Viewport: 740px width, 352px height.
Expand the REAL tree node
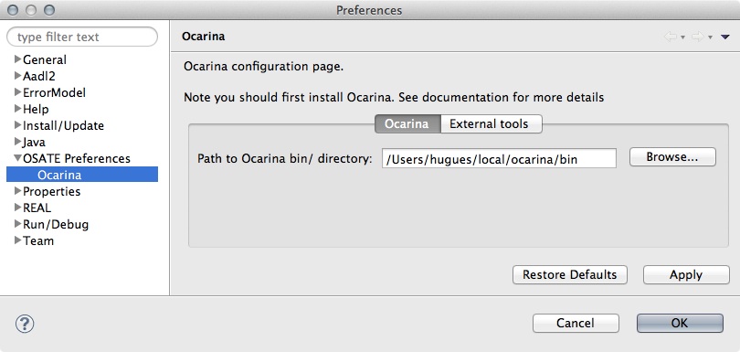tap(18, 208)
